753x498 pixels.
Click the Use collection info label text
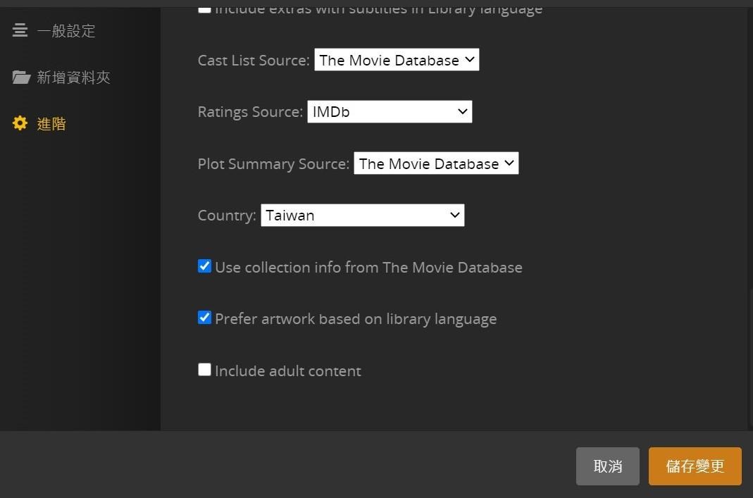click(368, 268)
